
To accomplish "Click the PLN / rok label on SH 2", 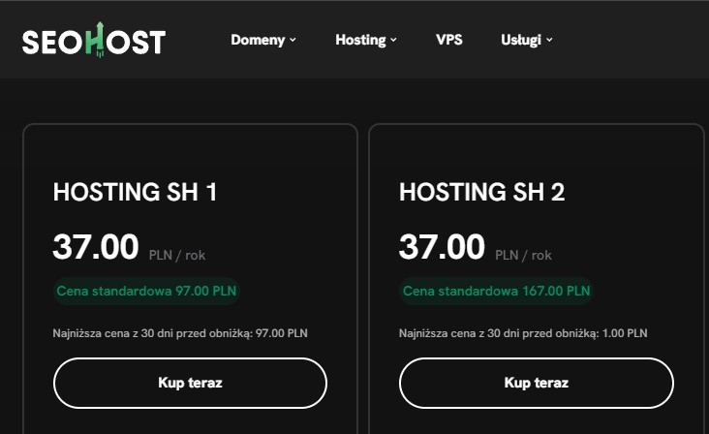I will [x=523, y=256].
